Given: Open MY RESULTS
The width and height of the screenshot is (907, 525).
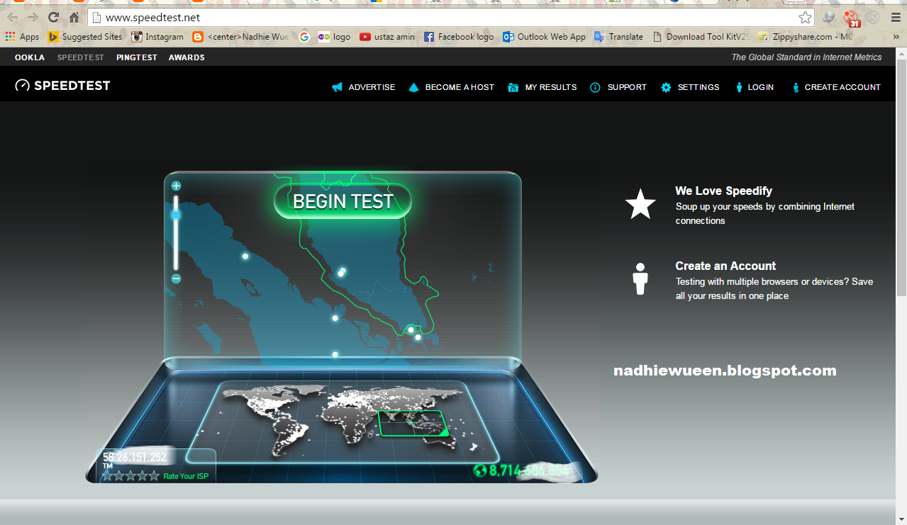Looking at the screenshot, I should (551, 87).
